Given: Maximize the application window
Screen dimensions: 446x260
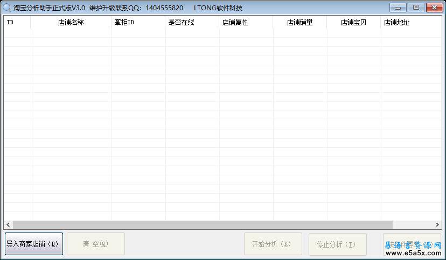Looking at the screenshot, I should (x=415, y=8).
